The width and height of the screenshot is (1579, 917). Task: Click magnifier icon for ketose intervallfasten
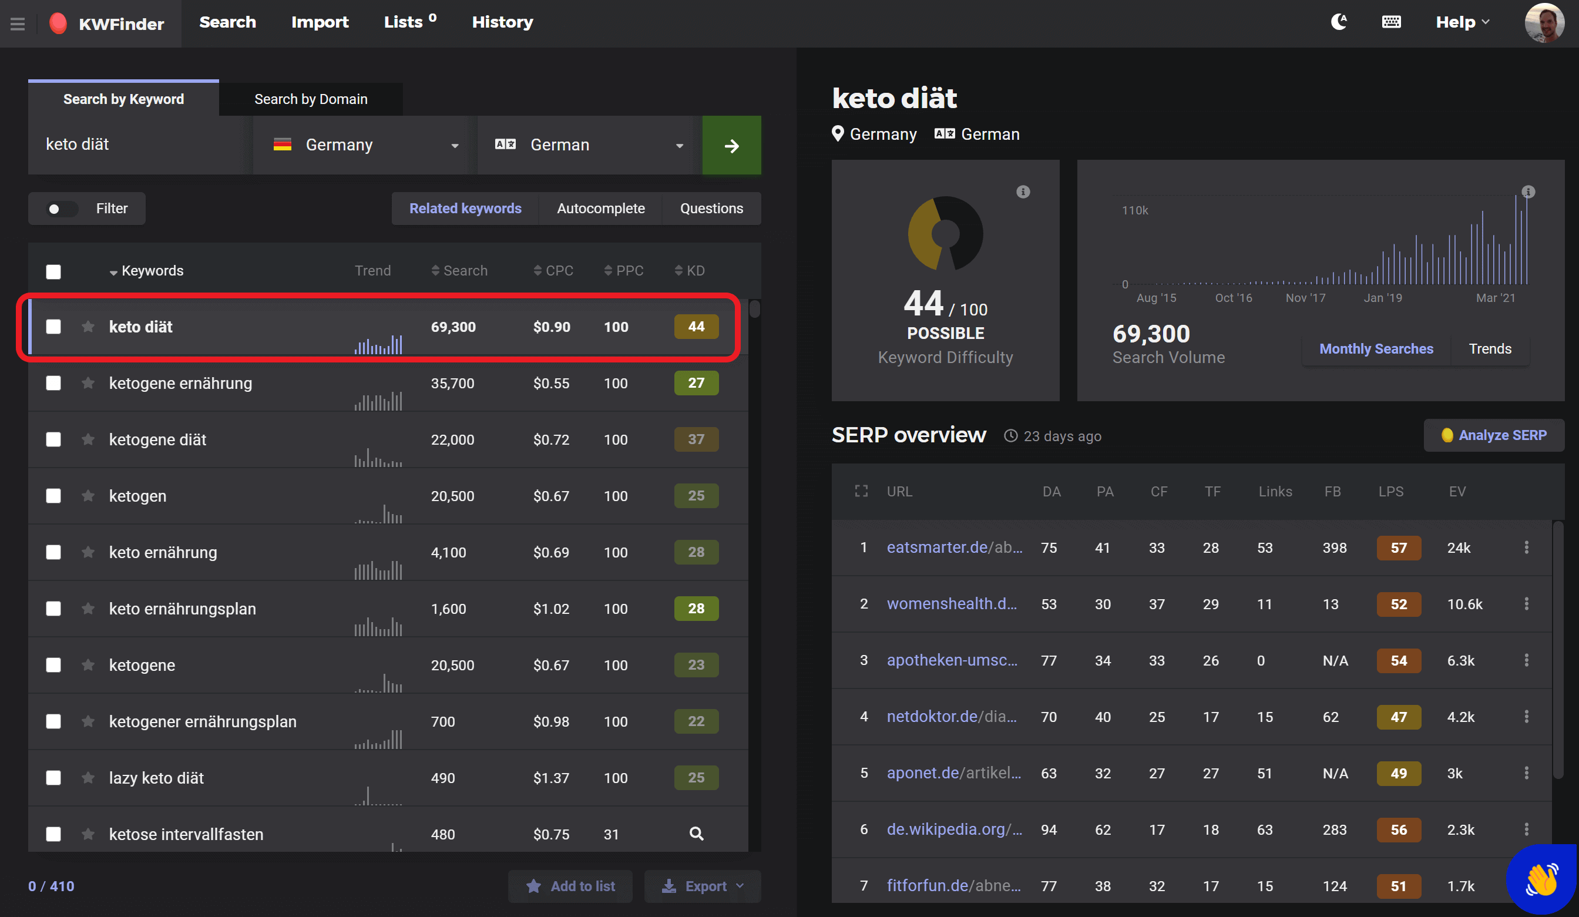point(696,834)
